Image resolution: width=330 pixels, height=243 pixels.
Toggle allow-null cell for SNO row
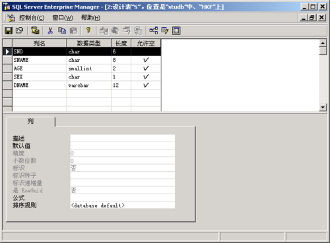(146, 51)
